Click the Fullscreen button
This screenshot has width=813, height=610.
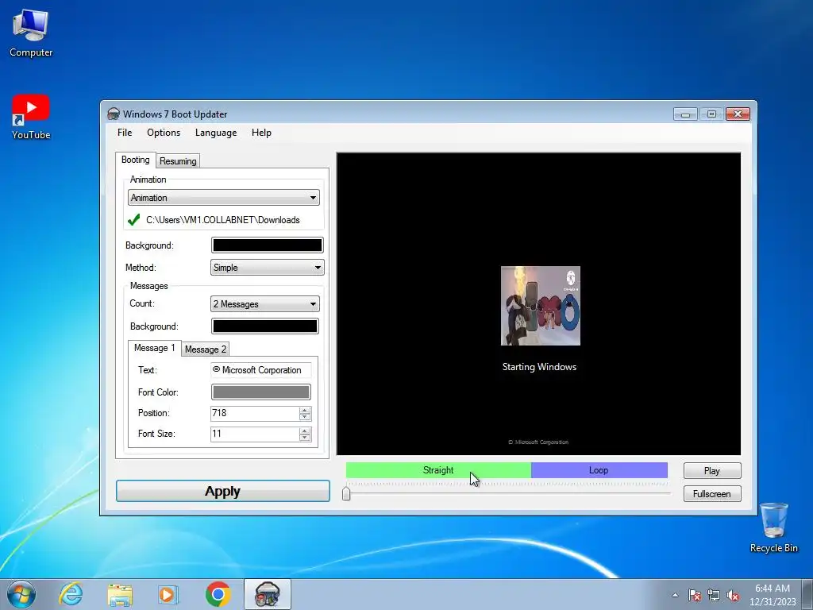click(x=712, y=494)
